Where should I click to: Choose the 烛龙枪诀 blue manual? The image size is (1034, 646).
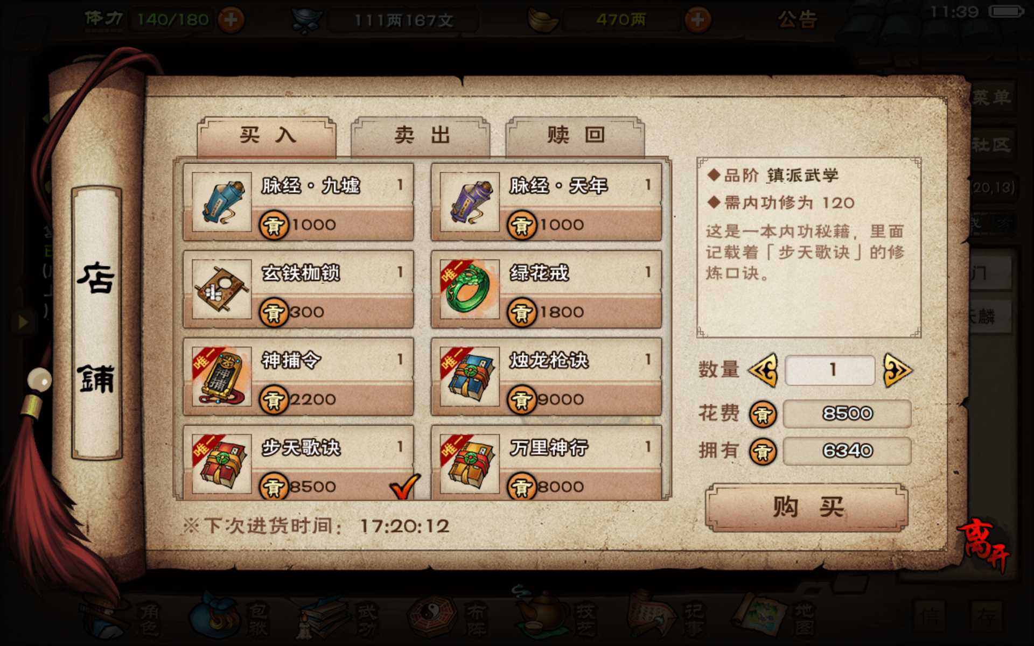[546, 376]
